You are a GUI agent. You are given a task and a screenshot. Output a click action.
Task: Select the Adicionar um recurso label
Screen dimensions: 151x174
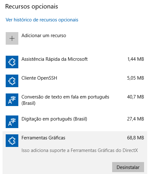pyautogui.click(x=44, y=36)
